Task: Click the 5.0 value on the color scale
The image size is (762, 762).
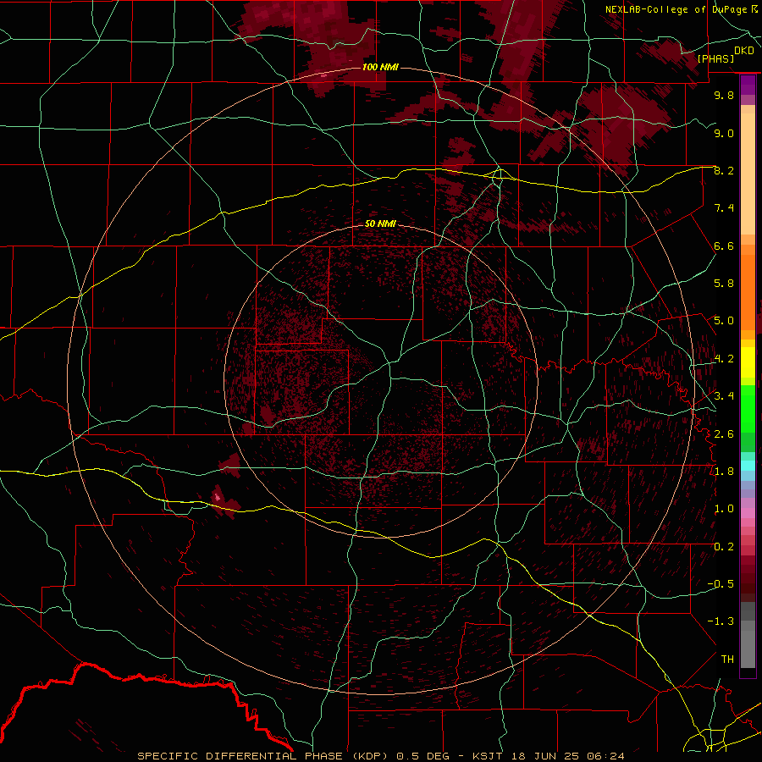Action: click(724, 321)
